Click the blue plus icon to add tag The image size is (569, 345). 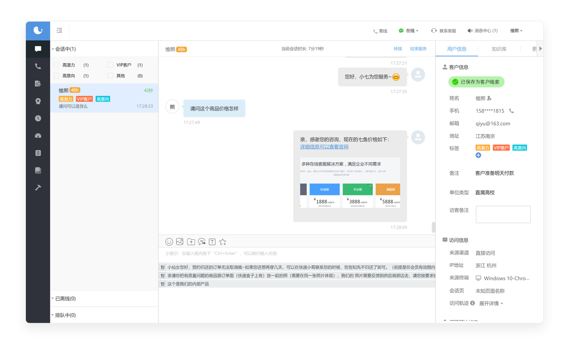(x=478, y=155)
